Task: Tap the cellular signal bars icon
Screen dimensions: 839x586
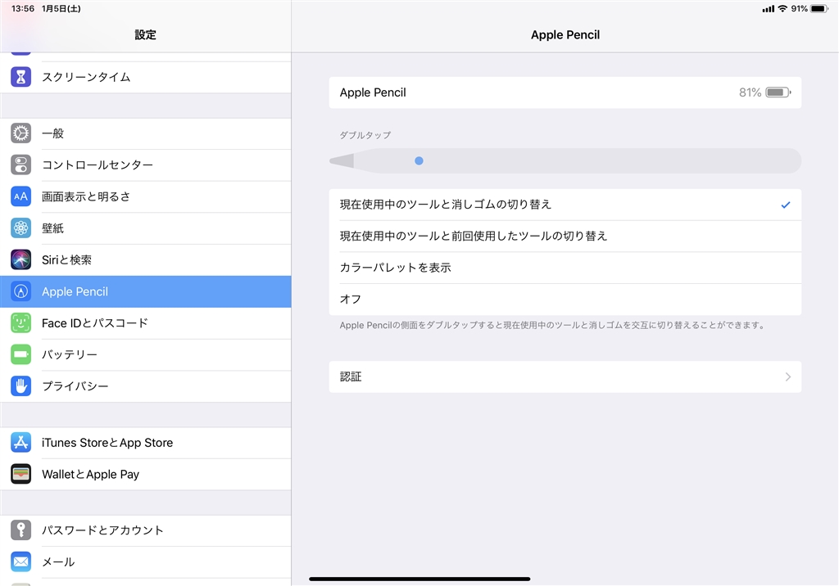Action: [x=769, y=8]
